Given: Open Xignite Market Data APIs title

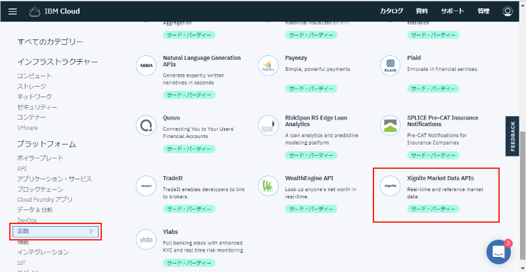Looking at the screenshot, I should [x=440, y=178].
